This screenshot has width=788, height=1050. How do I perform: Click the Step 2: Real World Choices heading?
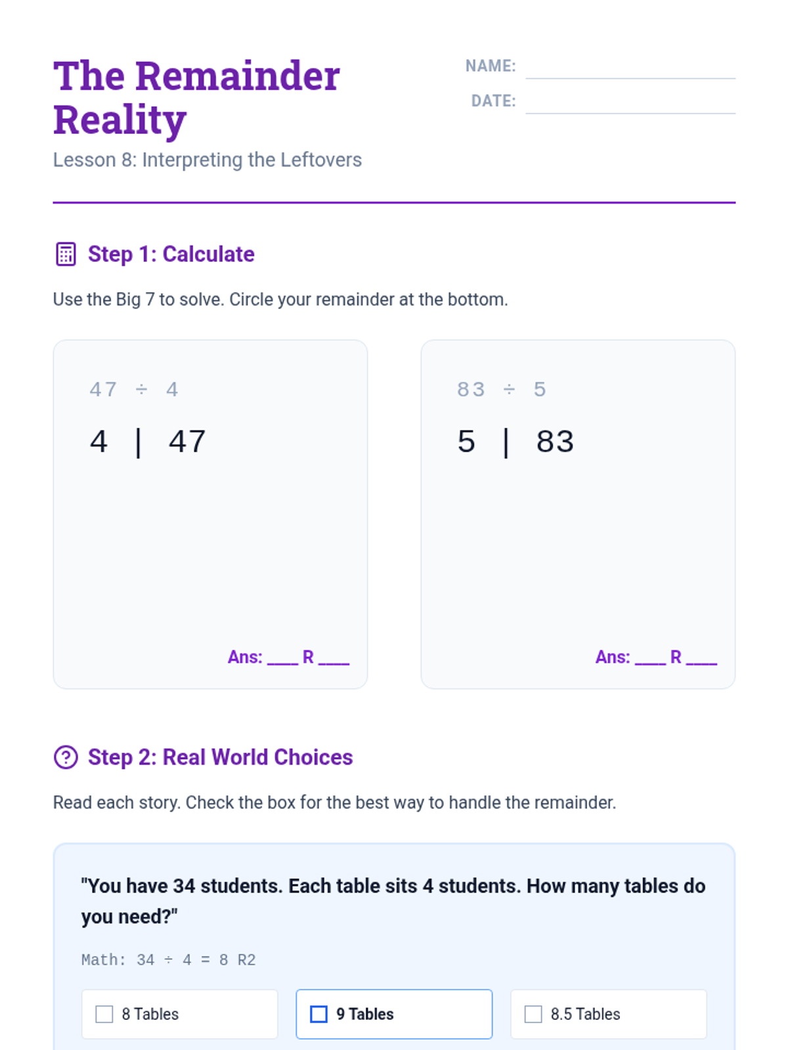[x=220, y=757]
